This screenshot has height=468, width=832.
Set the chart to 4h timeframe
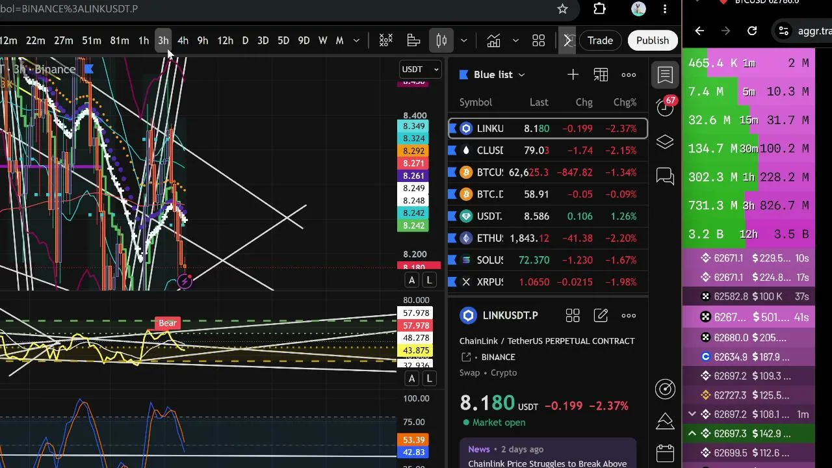click(x=183, y=41)
